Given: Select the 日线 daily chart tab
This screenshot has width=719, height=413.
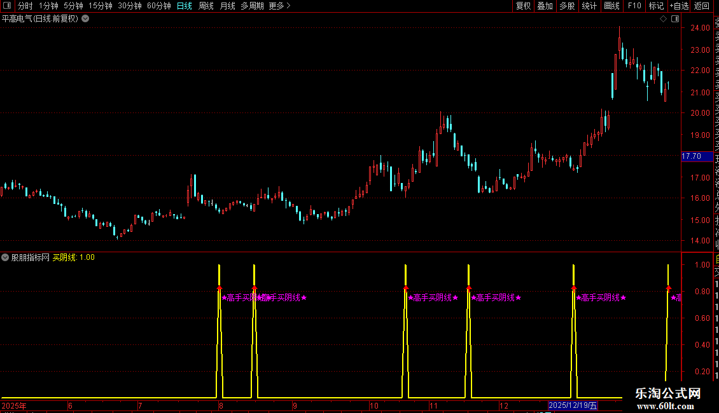Looking at the screenshot, I should [x=185, y=6].
